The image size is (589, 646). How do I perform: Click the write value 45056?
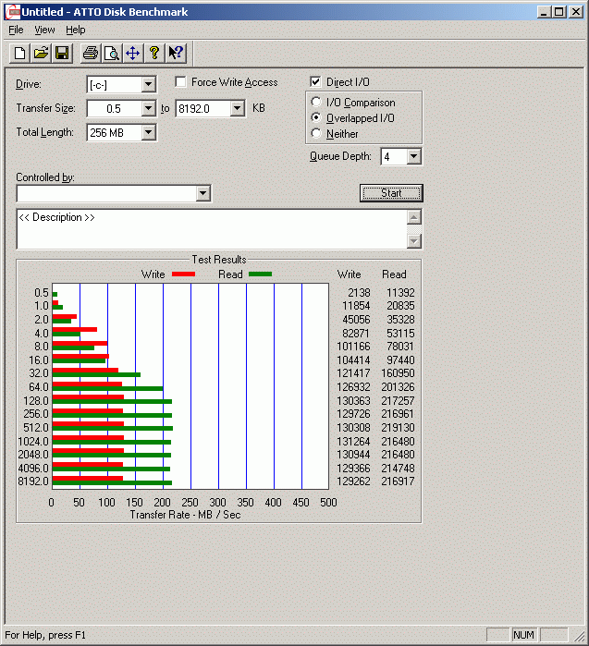[x=356, y=320]
